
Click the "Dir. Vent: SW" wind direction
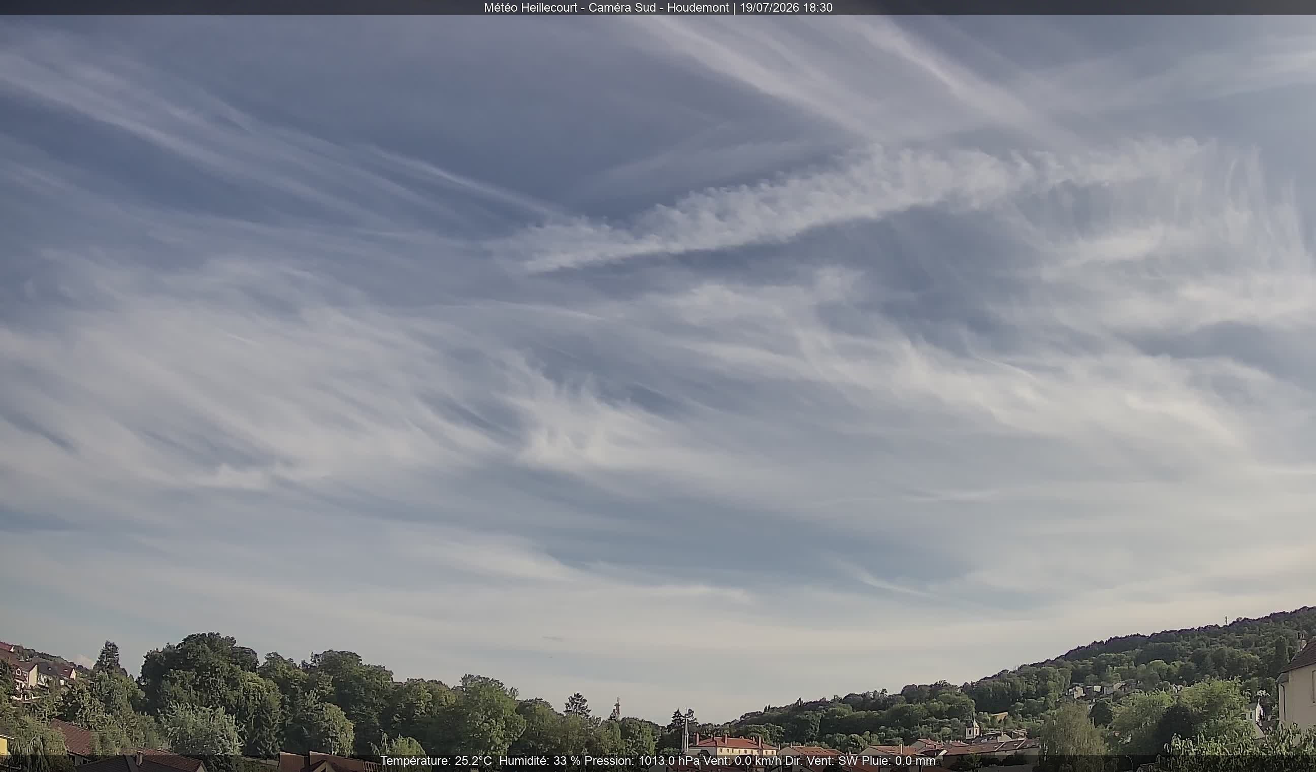pyautogui.click(x=821, y=761)
